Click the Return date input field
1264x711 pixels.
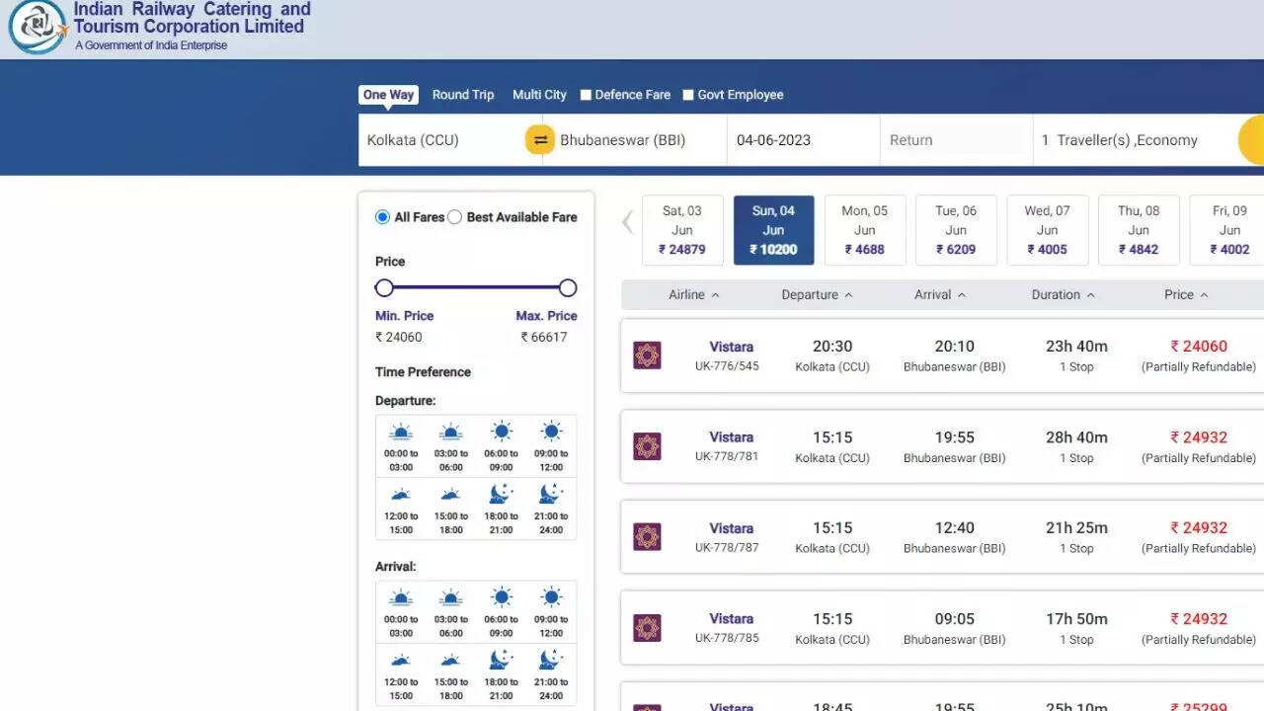click(x=954, y=140)
